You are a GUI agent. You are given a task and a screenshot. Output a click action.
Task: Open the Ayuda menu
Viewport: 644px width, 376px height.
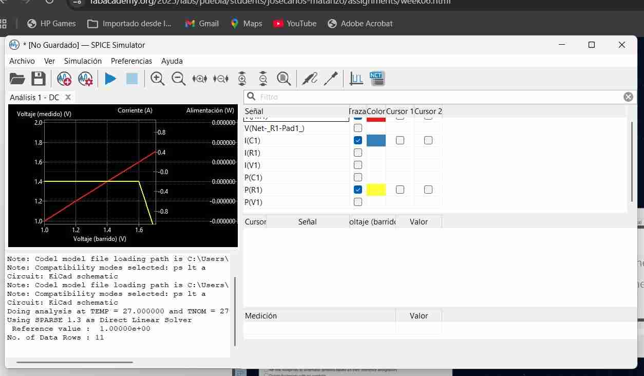172,61
